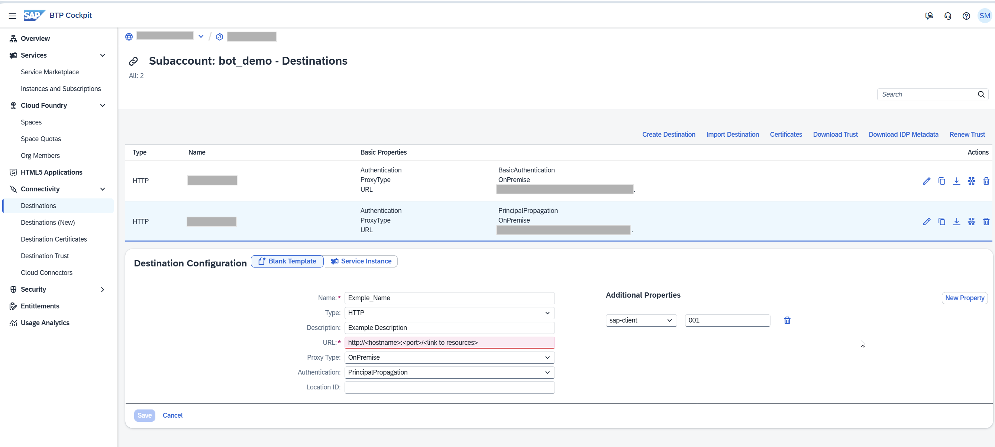Check connection of PrincipalPropagation destination

[x=971, y=221]
